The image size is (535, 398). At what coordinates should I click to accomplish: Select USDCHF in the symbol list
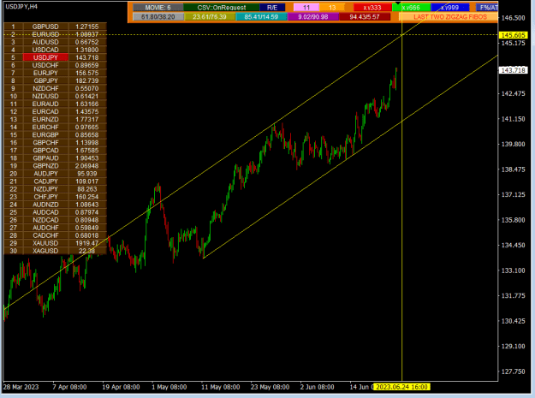coord(45,65)
